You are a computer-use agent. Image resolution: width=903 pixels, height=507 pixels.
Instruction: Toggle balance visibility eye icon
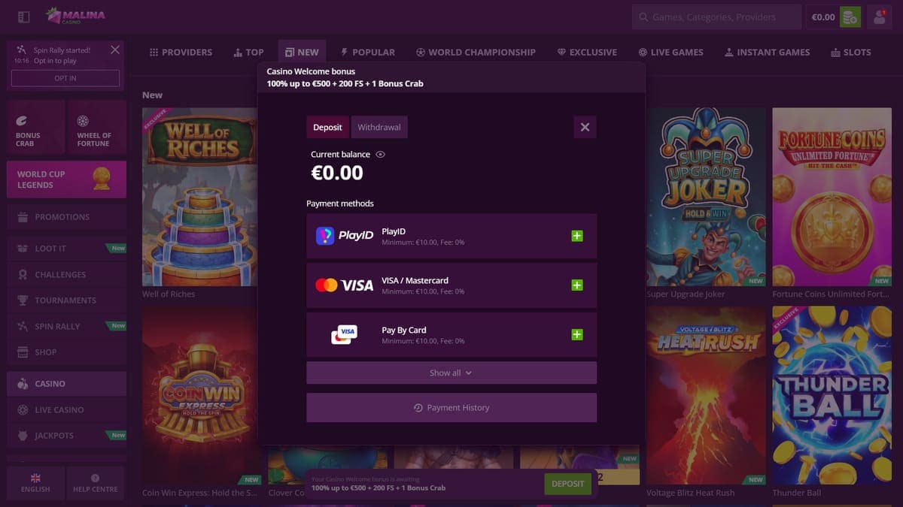[380, 154]
